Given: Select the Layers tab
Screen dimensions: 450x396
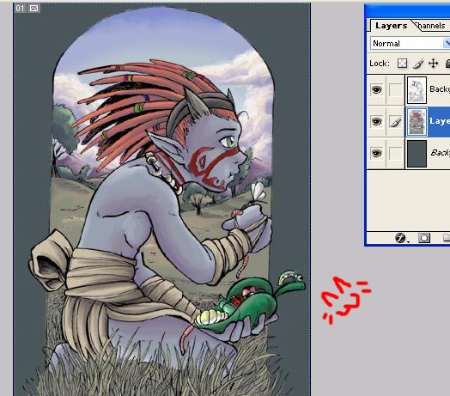Looking at the screenshot, I should point(391,26).
